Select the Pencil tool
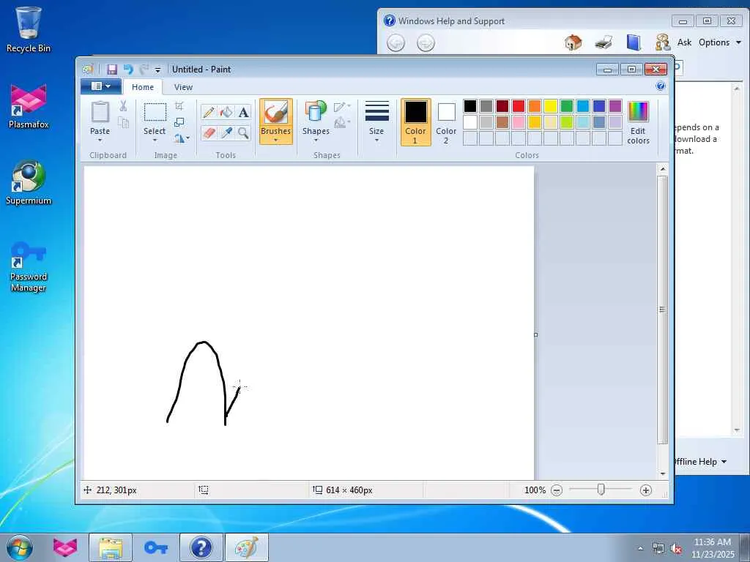This screenshot has height=562, width=750. point(209,112)
